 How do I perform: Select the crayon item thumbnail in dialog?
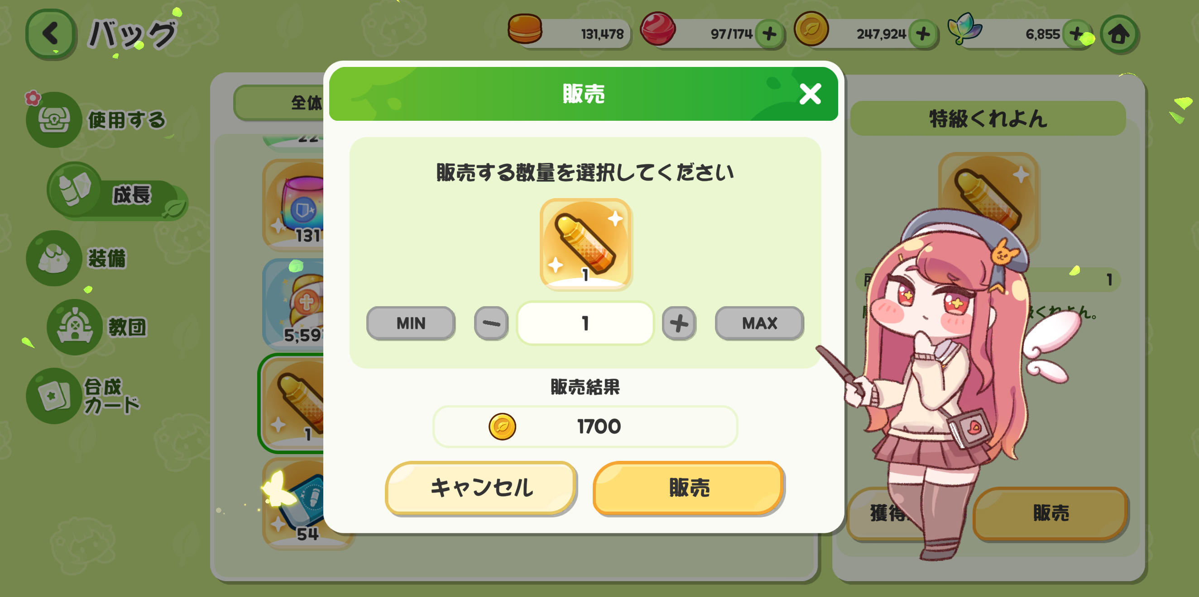(585, 244)
